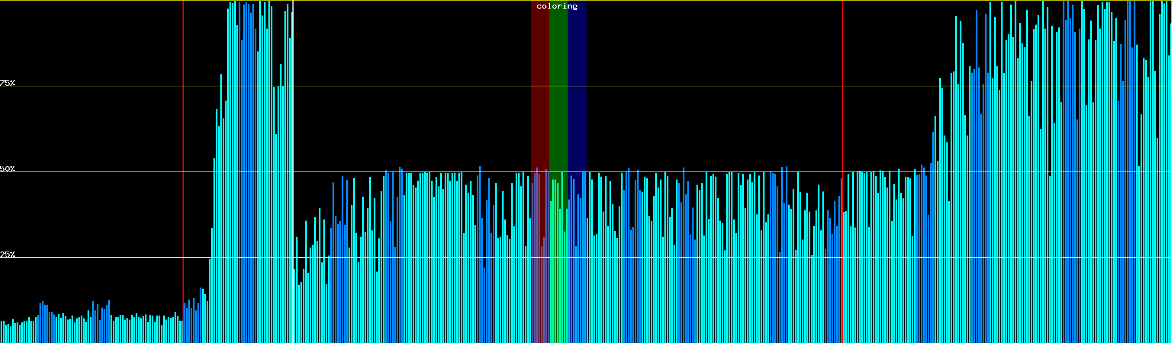The height and width of the screenshot is (343, 1172).
Task: Click the "coloring" label at top
Action: (x=557, y=6)
